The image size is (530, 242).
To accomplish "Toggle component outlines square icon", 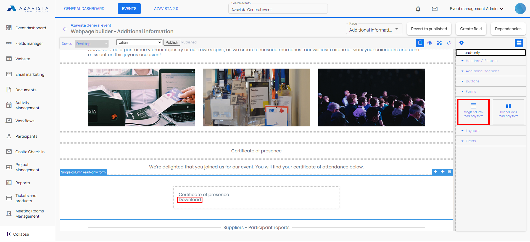I will [x=420, y=43].
